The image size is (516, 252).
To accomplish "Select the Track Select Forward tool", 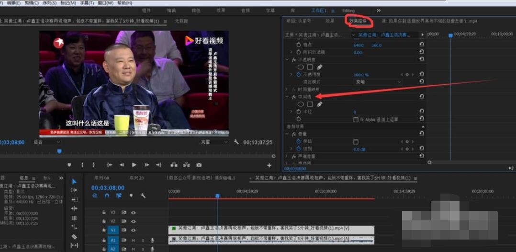I will click(74, 190).
